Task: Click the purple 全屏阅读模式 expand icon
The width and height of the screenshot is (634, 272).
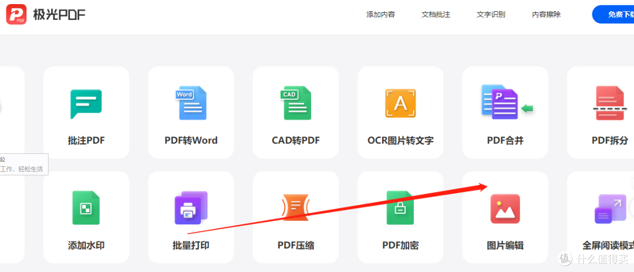Action: [610, 209]
